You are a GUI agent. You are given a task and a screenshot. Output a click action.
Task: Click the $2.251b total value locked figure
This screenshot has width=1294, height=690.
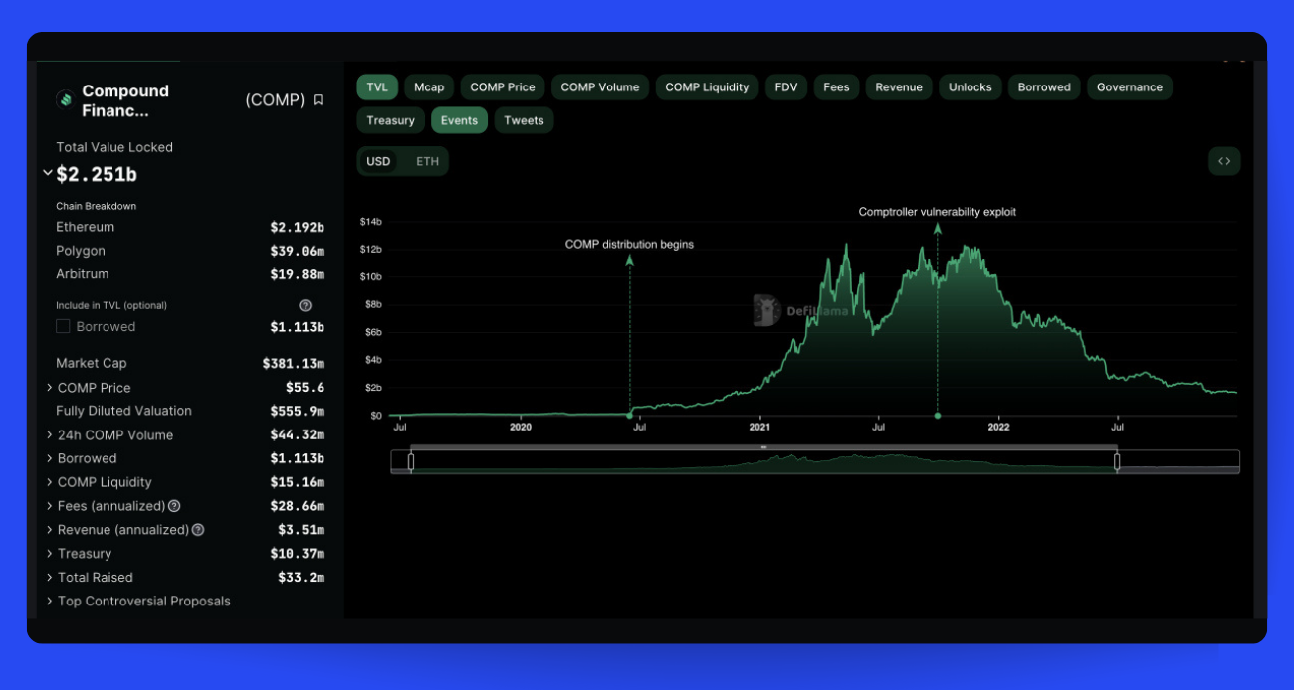97,175
